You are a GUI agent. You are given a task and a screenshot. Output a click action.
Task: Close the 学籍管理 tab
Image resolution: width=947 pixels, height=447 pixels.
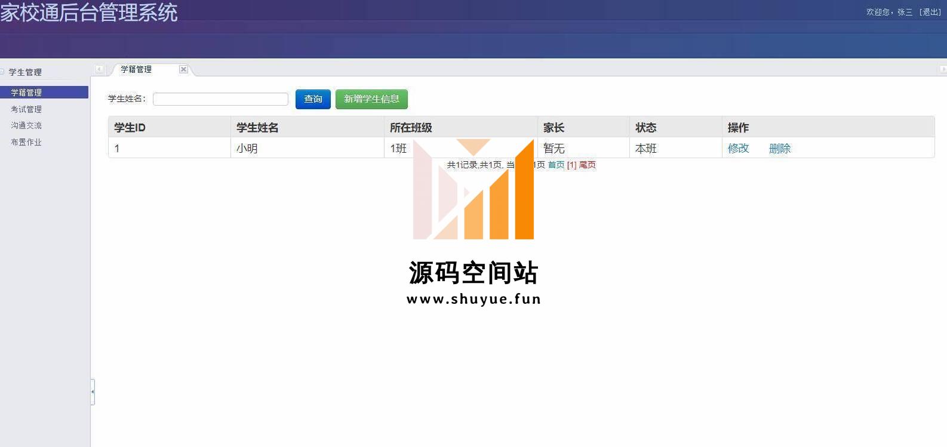coord(184,69)
